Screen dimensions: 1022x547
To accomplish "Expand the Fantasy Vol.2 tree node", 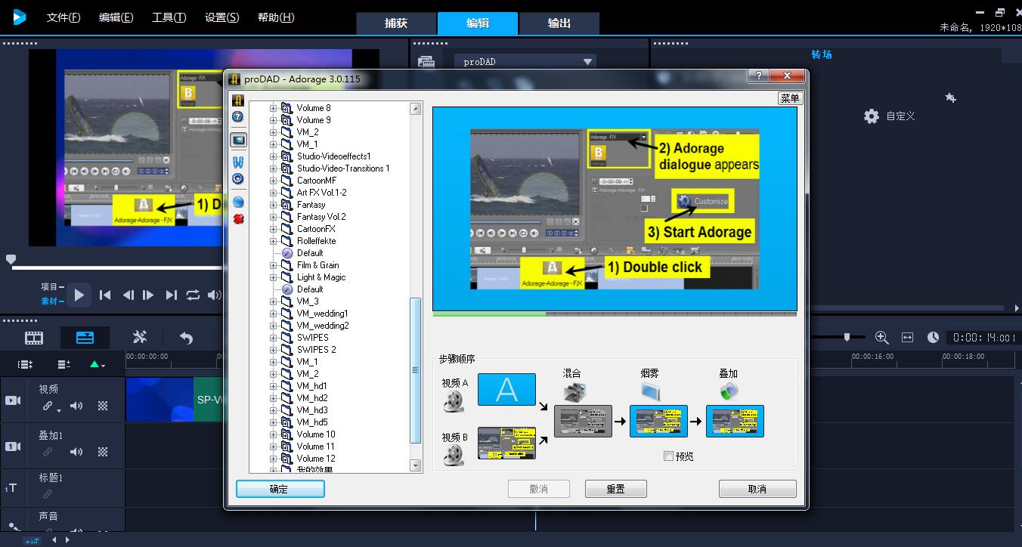I will point(274,217).
